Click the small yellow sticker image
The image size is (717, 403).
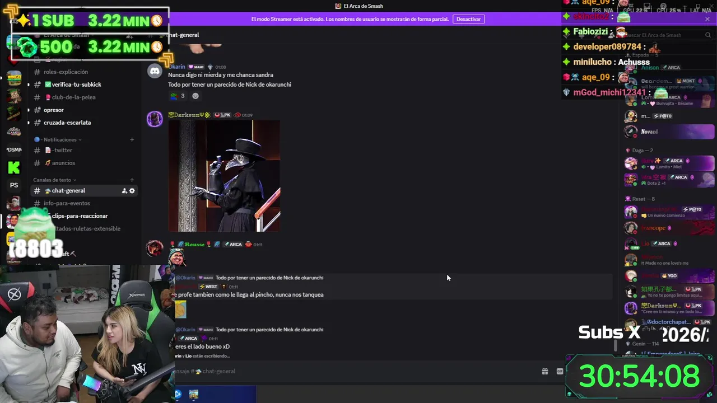tap(180, 310)
